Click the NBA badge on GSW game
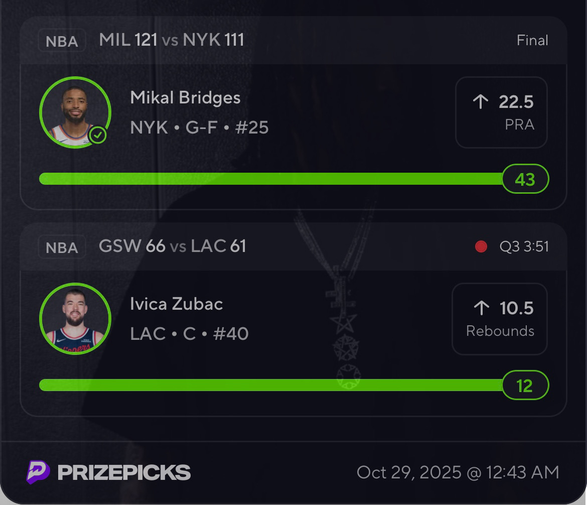587x505 pixels. click(x=62, y=247)
